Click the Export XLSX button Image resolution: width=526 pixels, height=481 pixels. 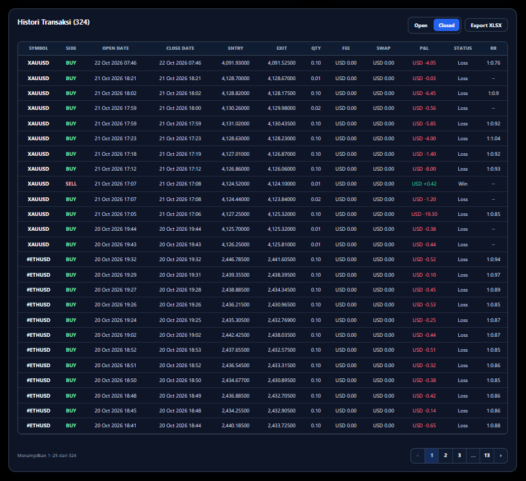click(486, 25)
